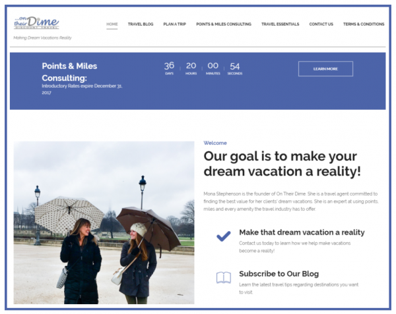Go to the Travel Essentials page
The width and height of the screenshot is (396, 314).
280,24
